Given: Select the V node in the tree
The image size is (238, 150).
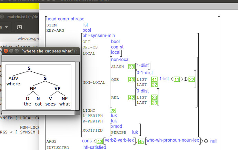Looking at the screenshot, I should [x=50, y=99].
